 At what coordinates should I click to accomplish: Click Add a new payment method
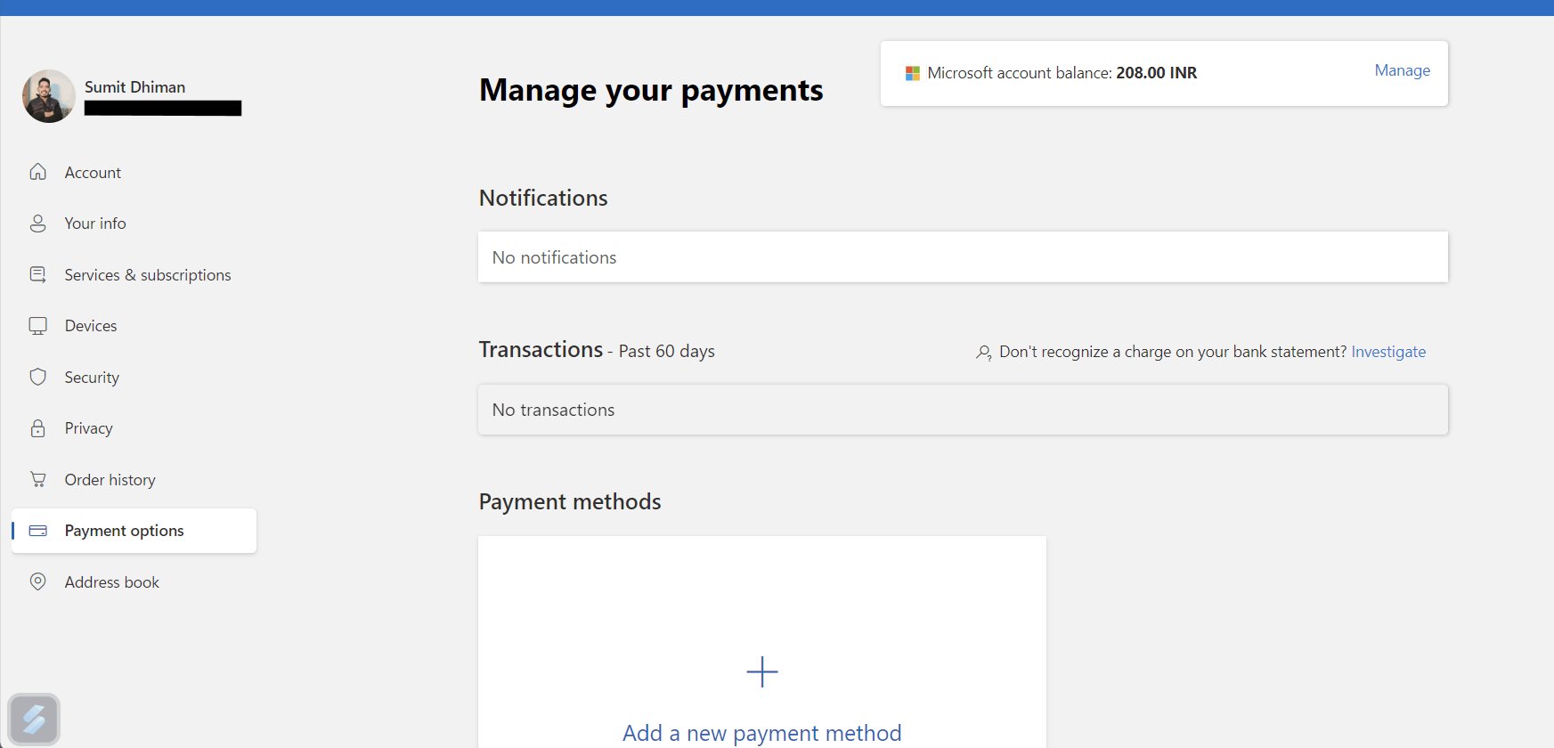(x=761, y=733)
